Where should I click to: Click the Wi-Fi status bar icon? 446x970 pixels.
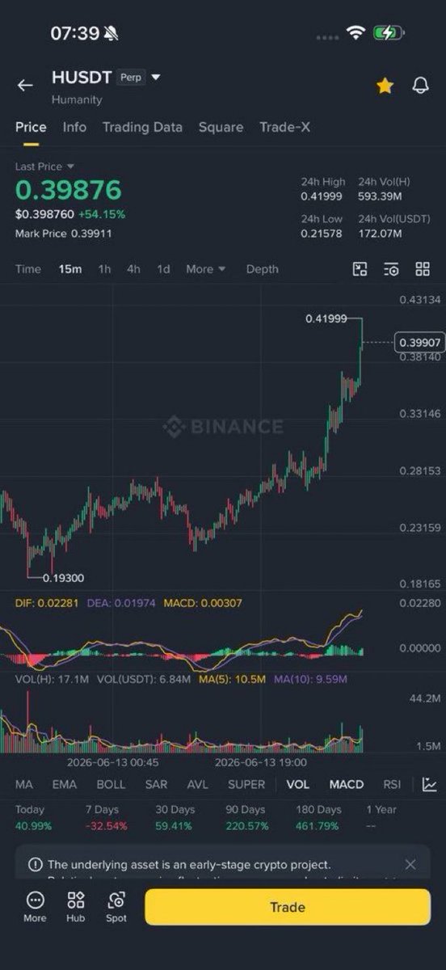(356, 33)
